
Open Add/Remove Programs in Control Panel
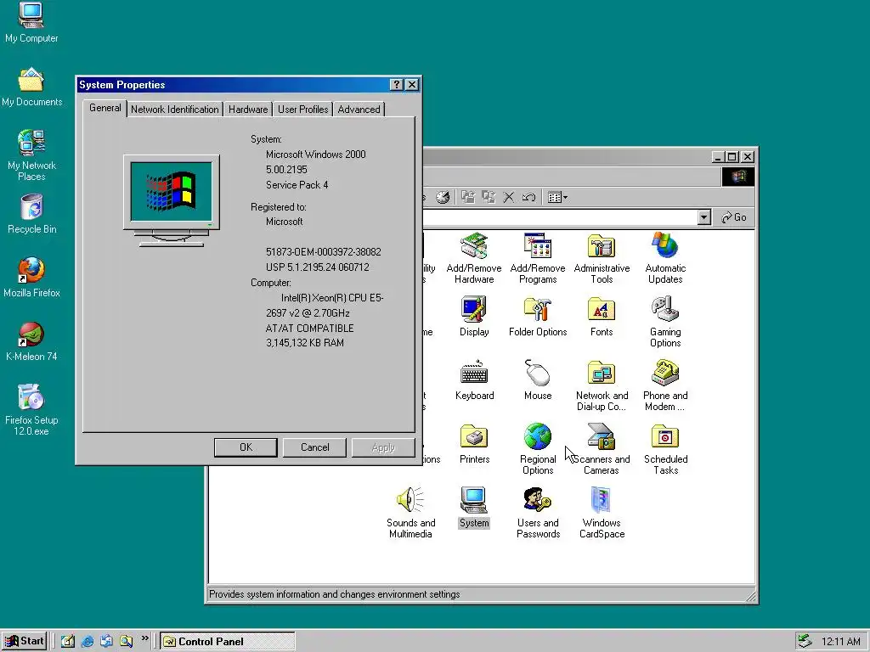pyautogui.click(x=538, y=258)
